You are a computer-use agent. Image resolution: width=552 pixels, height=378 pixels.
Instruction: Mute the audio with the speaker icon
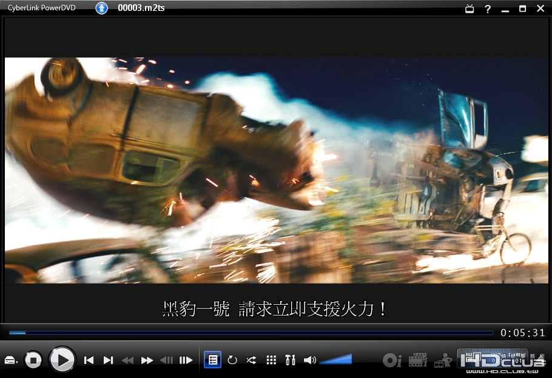coord(310,360)
